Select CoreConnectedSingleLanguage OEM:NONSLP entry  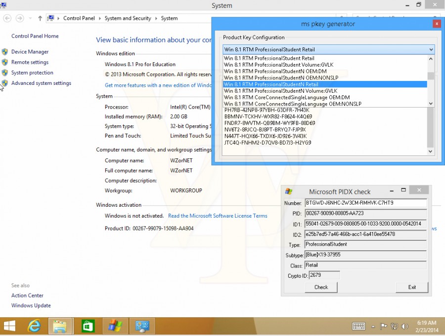tap(325, 104)
